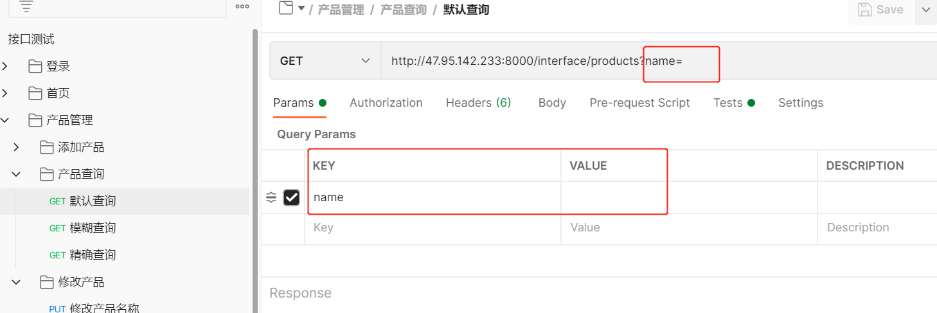Click the 产品管理 folder icon
The image size is (937, 313).
36,120
